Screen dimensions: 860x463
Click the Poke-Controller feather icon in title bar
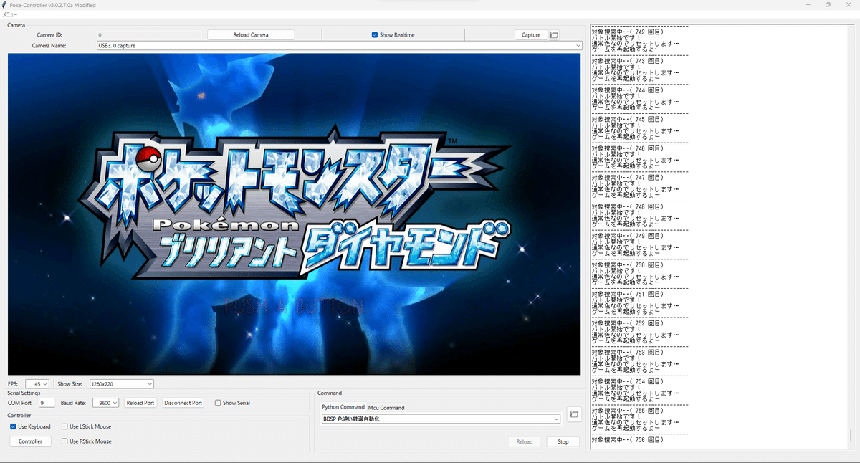click(4, 4)
